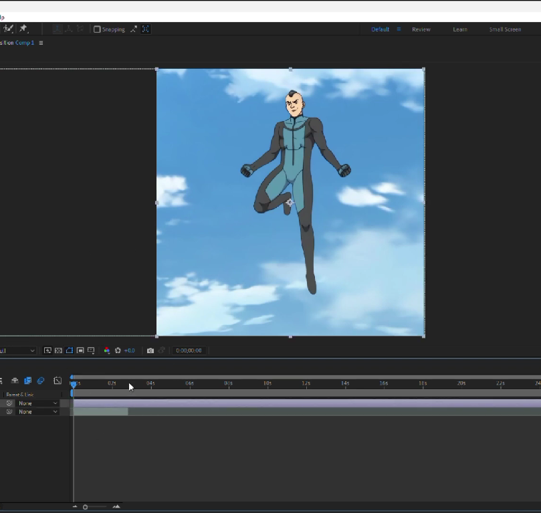The height and width of the screenshot is (513, 541).
Task: Enable Region of Interest
Action: pos(80,350)
